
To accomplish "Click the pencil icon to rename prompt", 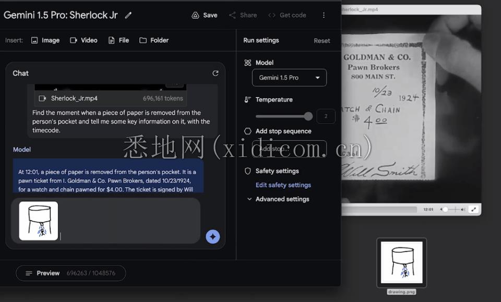I will 128,15.
